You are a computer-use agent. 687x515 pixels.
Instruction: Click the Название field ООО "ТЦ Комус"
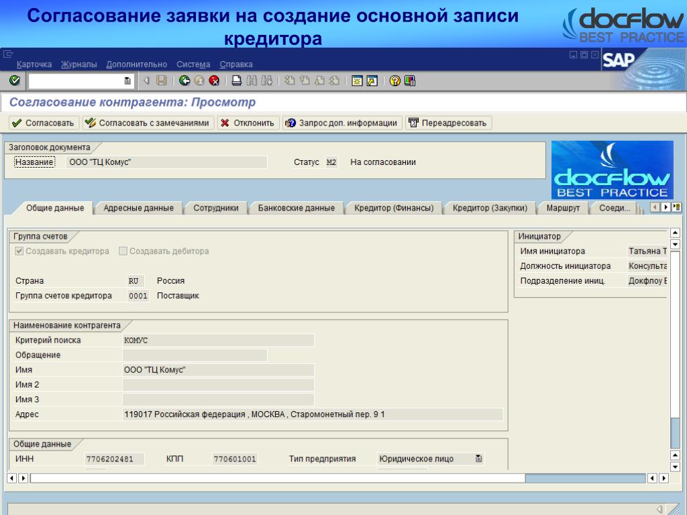click(166, 162)
